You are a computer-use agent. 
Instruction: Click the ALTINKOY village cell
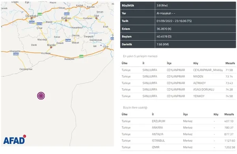click(199, 83)
